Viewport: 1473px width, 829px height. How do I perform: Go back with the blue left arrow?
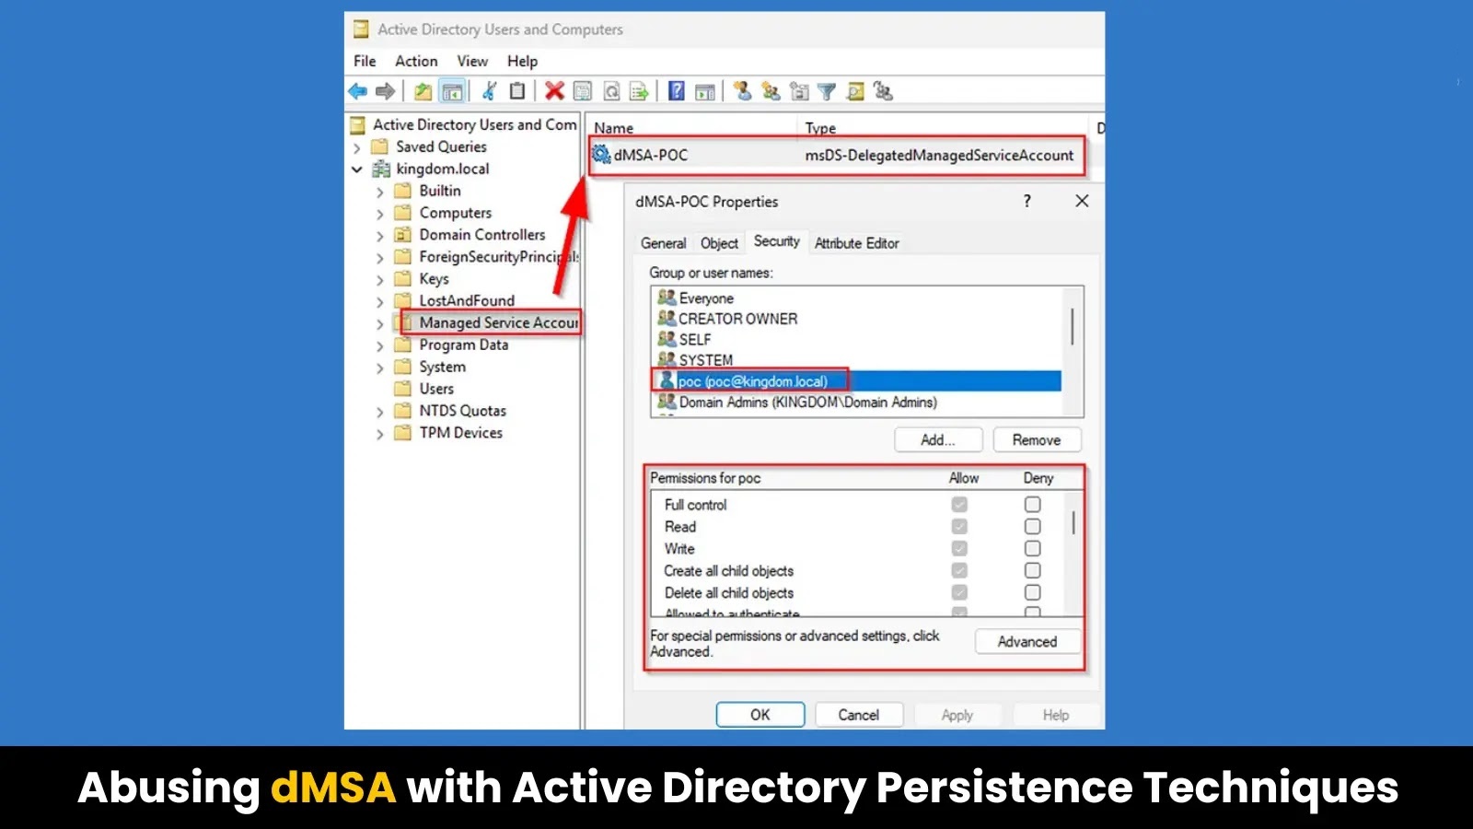tap(357, 90)
